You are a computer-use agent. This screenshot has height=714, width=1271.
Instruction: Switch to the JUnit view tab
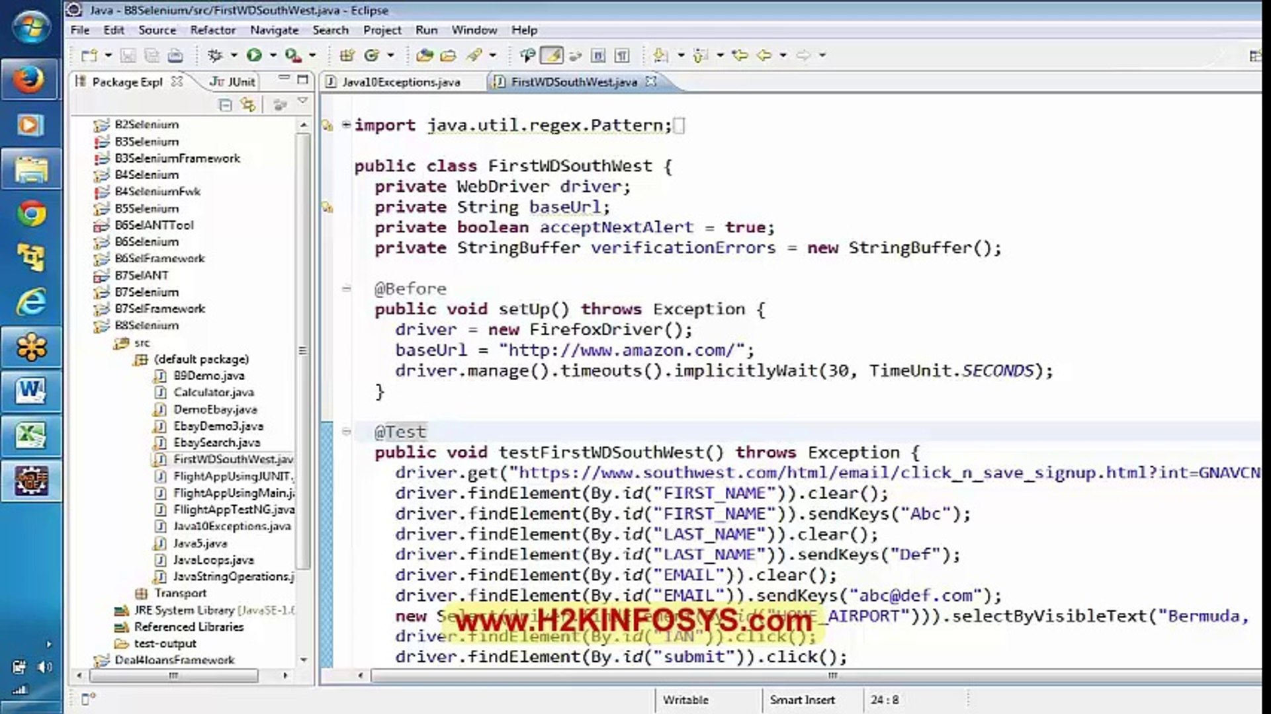click(x=232, y=82)
